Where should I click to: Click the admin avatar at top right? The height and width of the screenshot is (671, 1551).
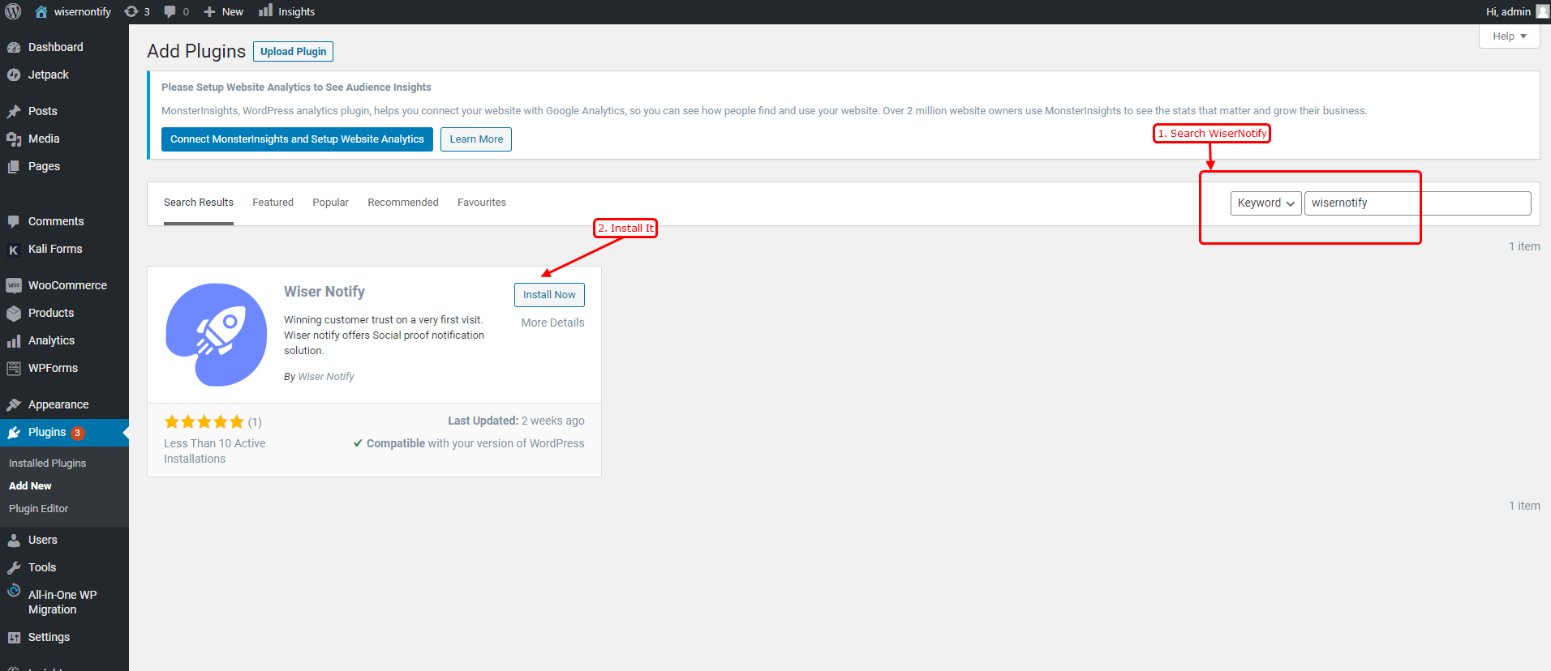click(1542, 11)
